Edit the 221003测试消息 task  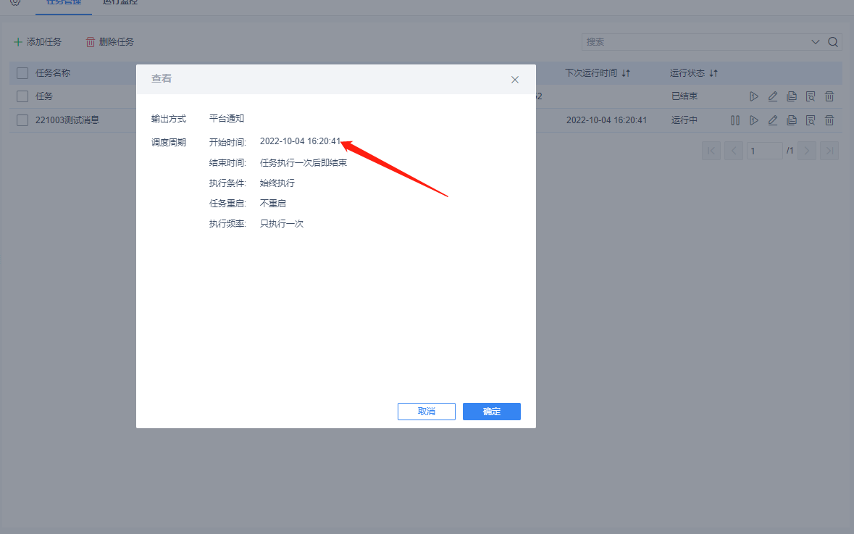773,120
